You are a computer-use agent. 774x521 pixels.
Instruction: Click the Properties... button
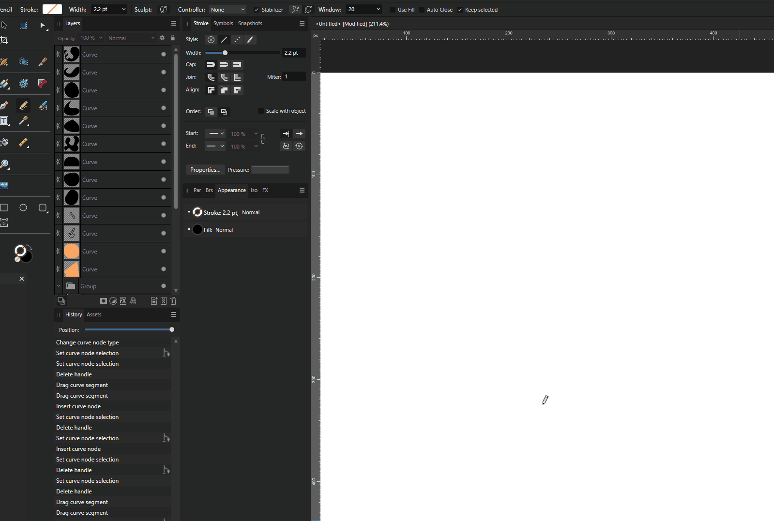pyautogui.click(x=205, y=170)
